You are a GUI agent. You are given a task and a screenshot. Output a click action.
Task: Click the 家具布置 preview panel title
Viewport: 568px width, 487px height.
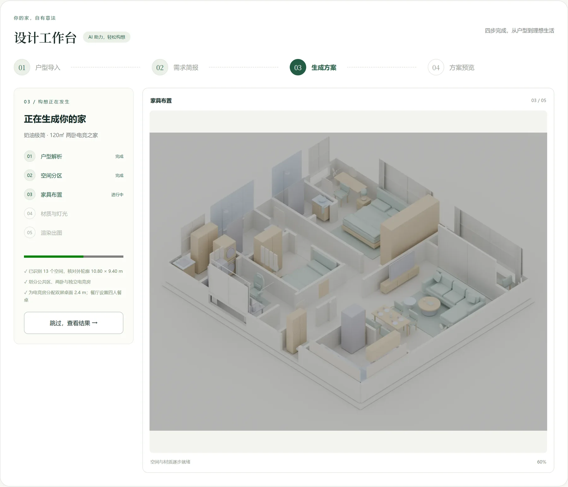click(x=161, y=101)
